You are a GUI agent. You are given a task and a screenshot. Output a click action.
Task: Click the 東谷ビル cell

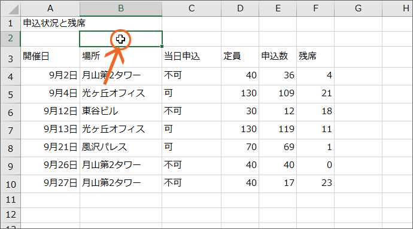coord(121,112)
